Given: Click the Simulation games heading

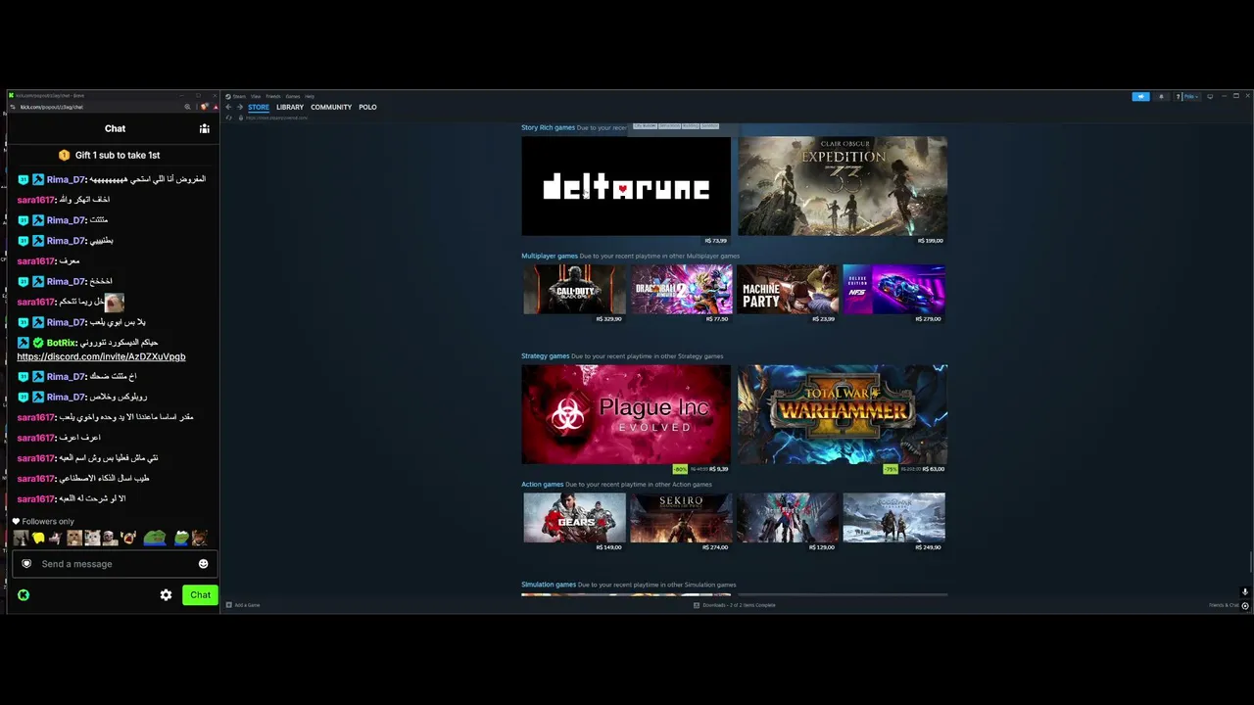Looking at the screenshot, I should (x=549, y=585).
